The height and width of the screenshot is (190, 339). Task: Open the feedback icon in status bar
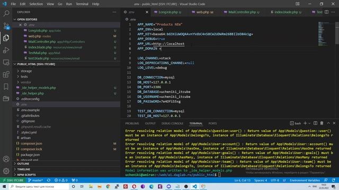coord(326,180)
